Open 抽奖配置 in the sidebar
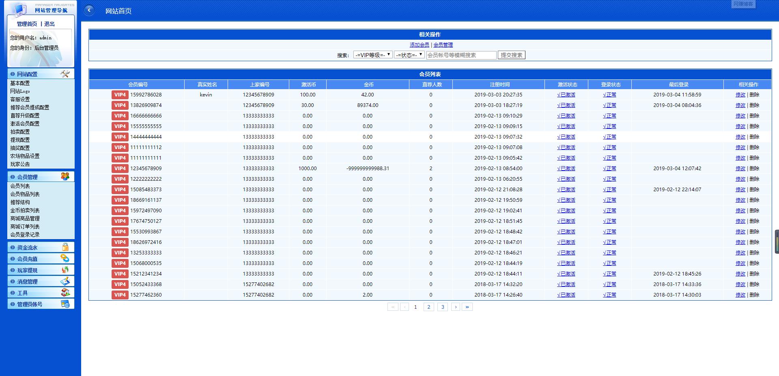Viewport: 779px width, 376px height. pos(20,148)
